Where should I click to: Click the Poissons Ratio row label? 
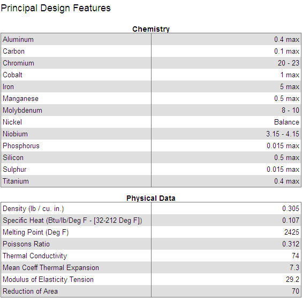(26, 244)
